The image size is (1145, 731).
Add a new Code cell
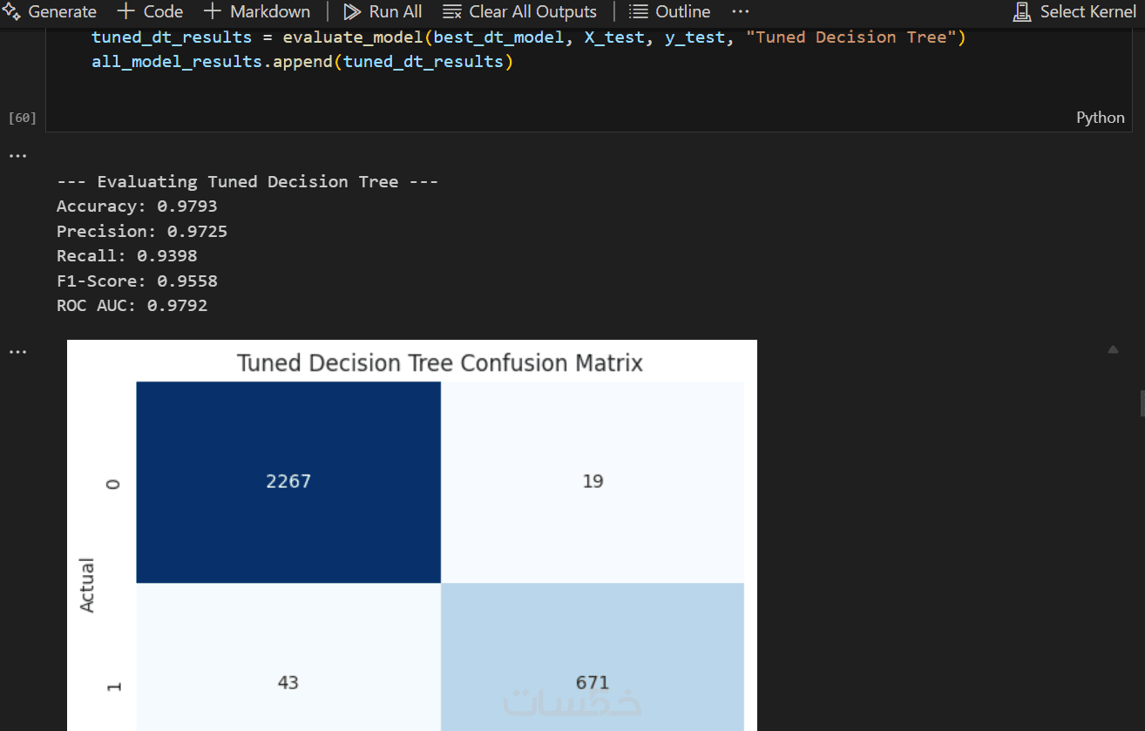tap(150, 11)
